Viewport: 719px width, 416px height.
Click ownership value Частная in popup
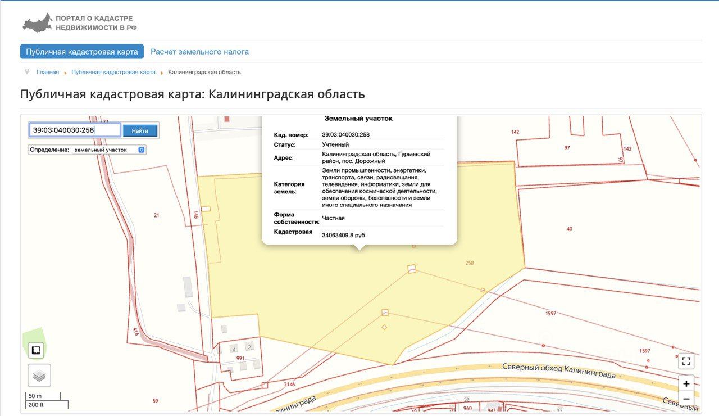tap(334, 218)
